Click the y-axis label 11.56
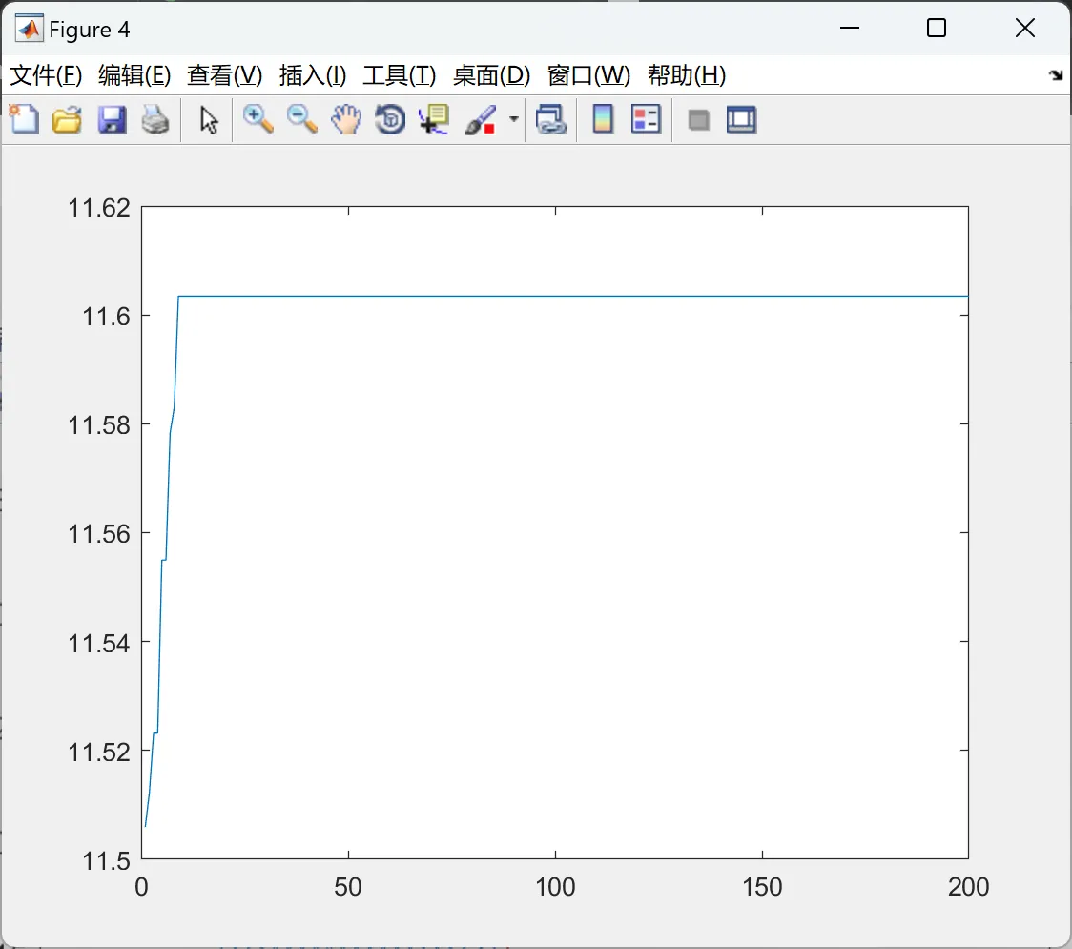This screenshot has width=1072, height=949. [x=98, y=534]
